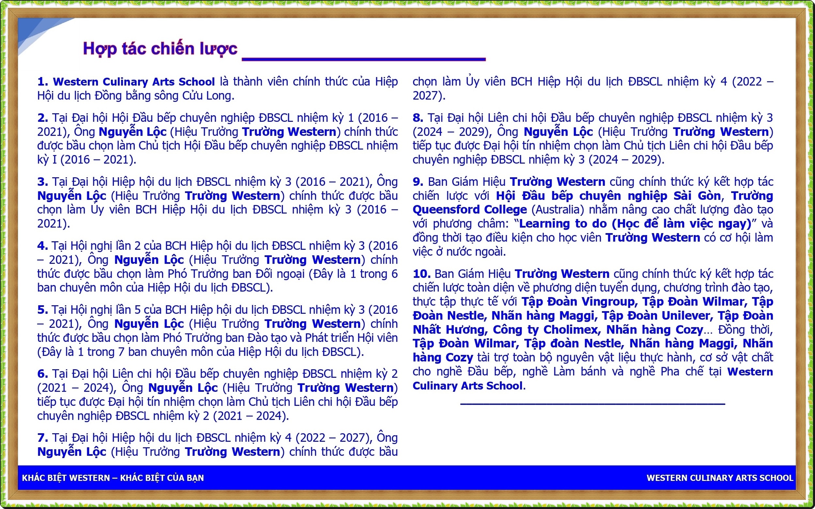Click the item number "8."
Viewport: 815px width, 509px height.
[x=418, y=118]
